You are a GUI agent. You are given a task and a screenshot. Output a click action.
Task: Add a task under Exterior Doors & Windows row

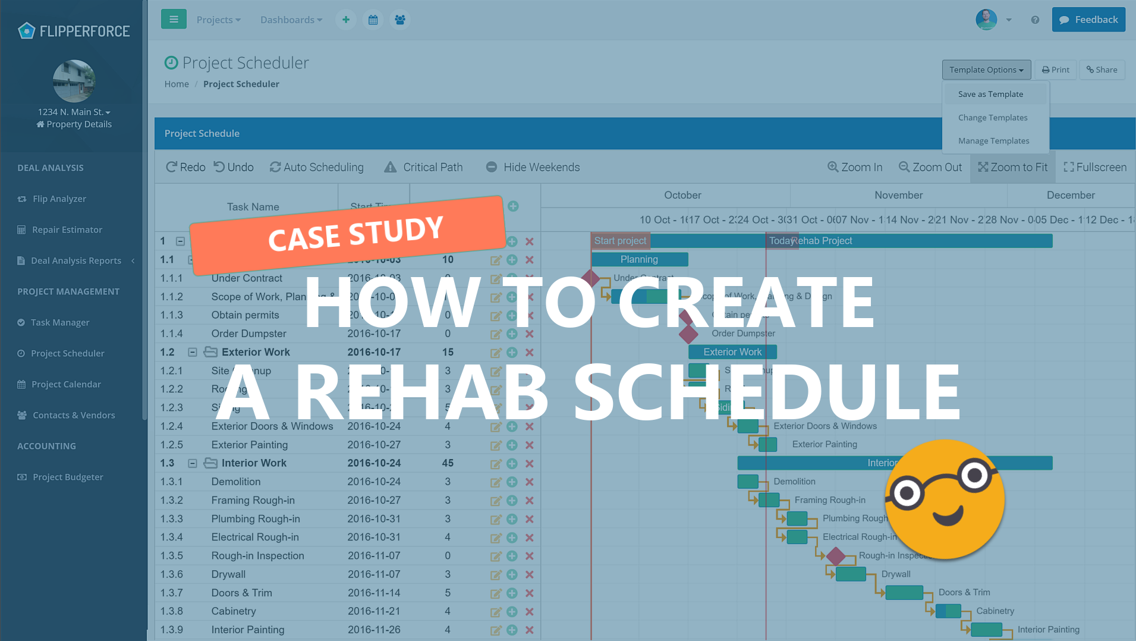point(512,426)
